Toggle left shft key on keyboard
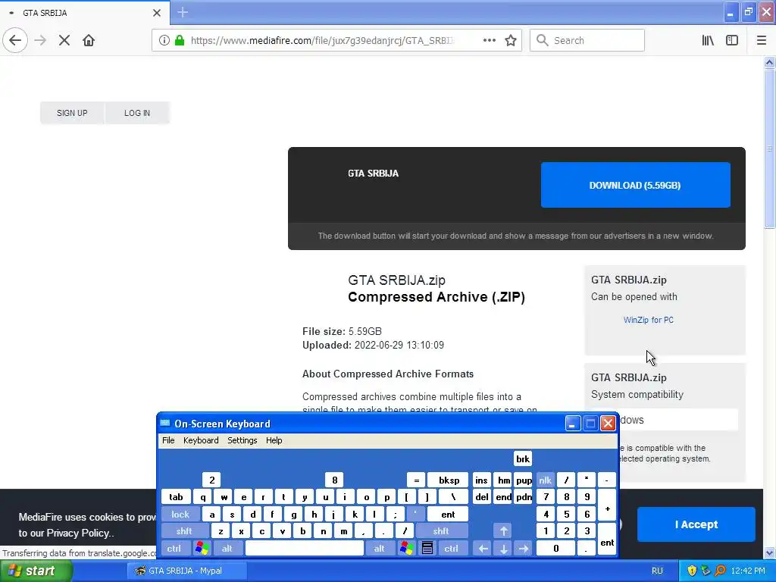776x582 pixels. pos(184,531)
